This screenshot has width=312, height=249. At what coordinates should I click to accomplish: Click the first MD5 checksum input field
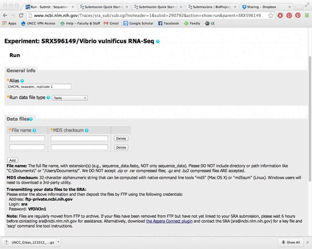(79, 138)
